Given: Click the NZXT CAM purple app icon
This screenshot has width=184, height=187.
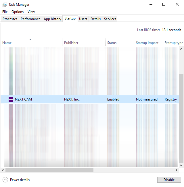Looking at the screenshot, I should click(x=11, y=99).
